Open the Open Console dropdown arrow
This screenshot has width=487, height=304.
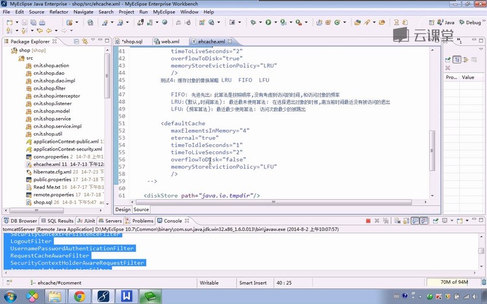[467, 221]
